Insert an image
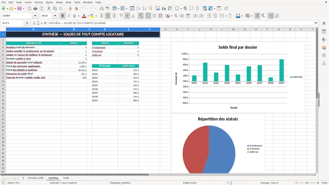Image resolution: width=329 pixels, height=185 pixels. (158, 8)
